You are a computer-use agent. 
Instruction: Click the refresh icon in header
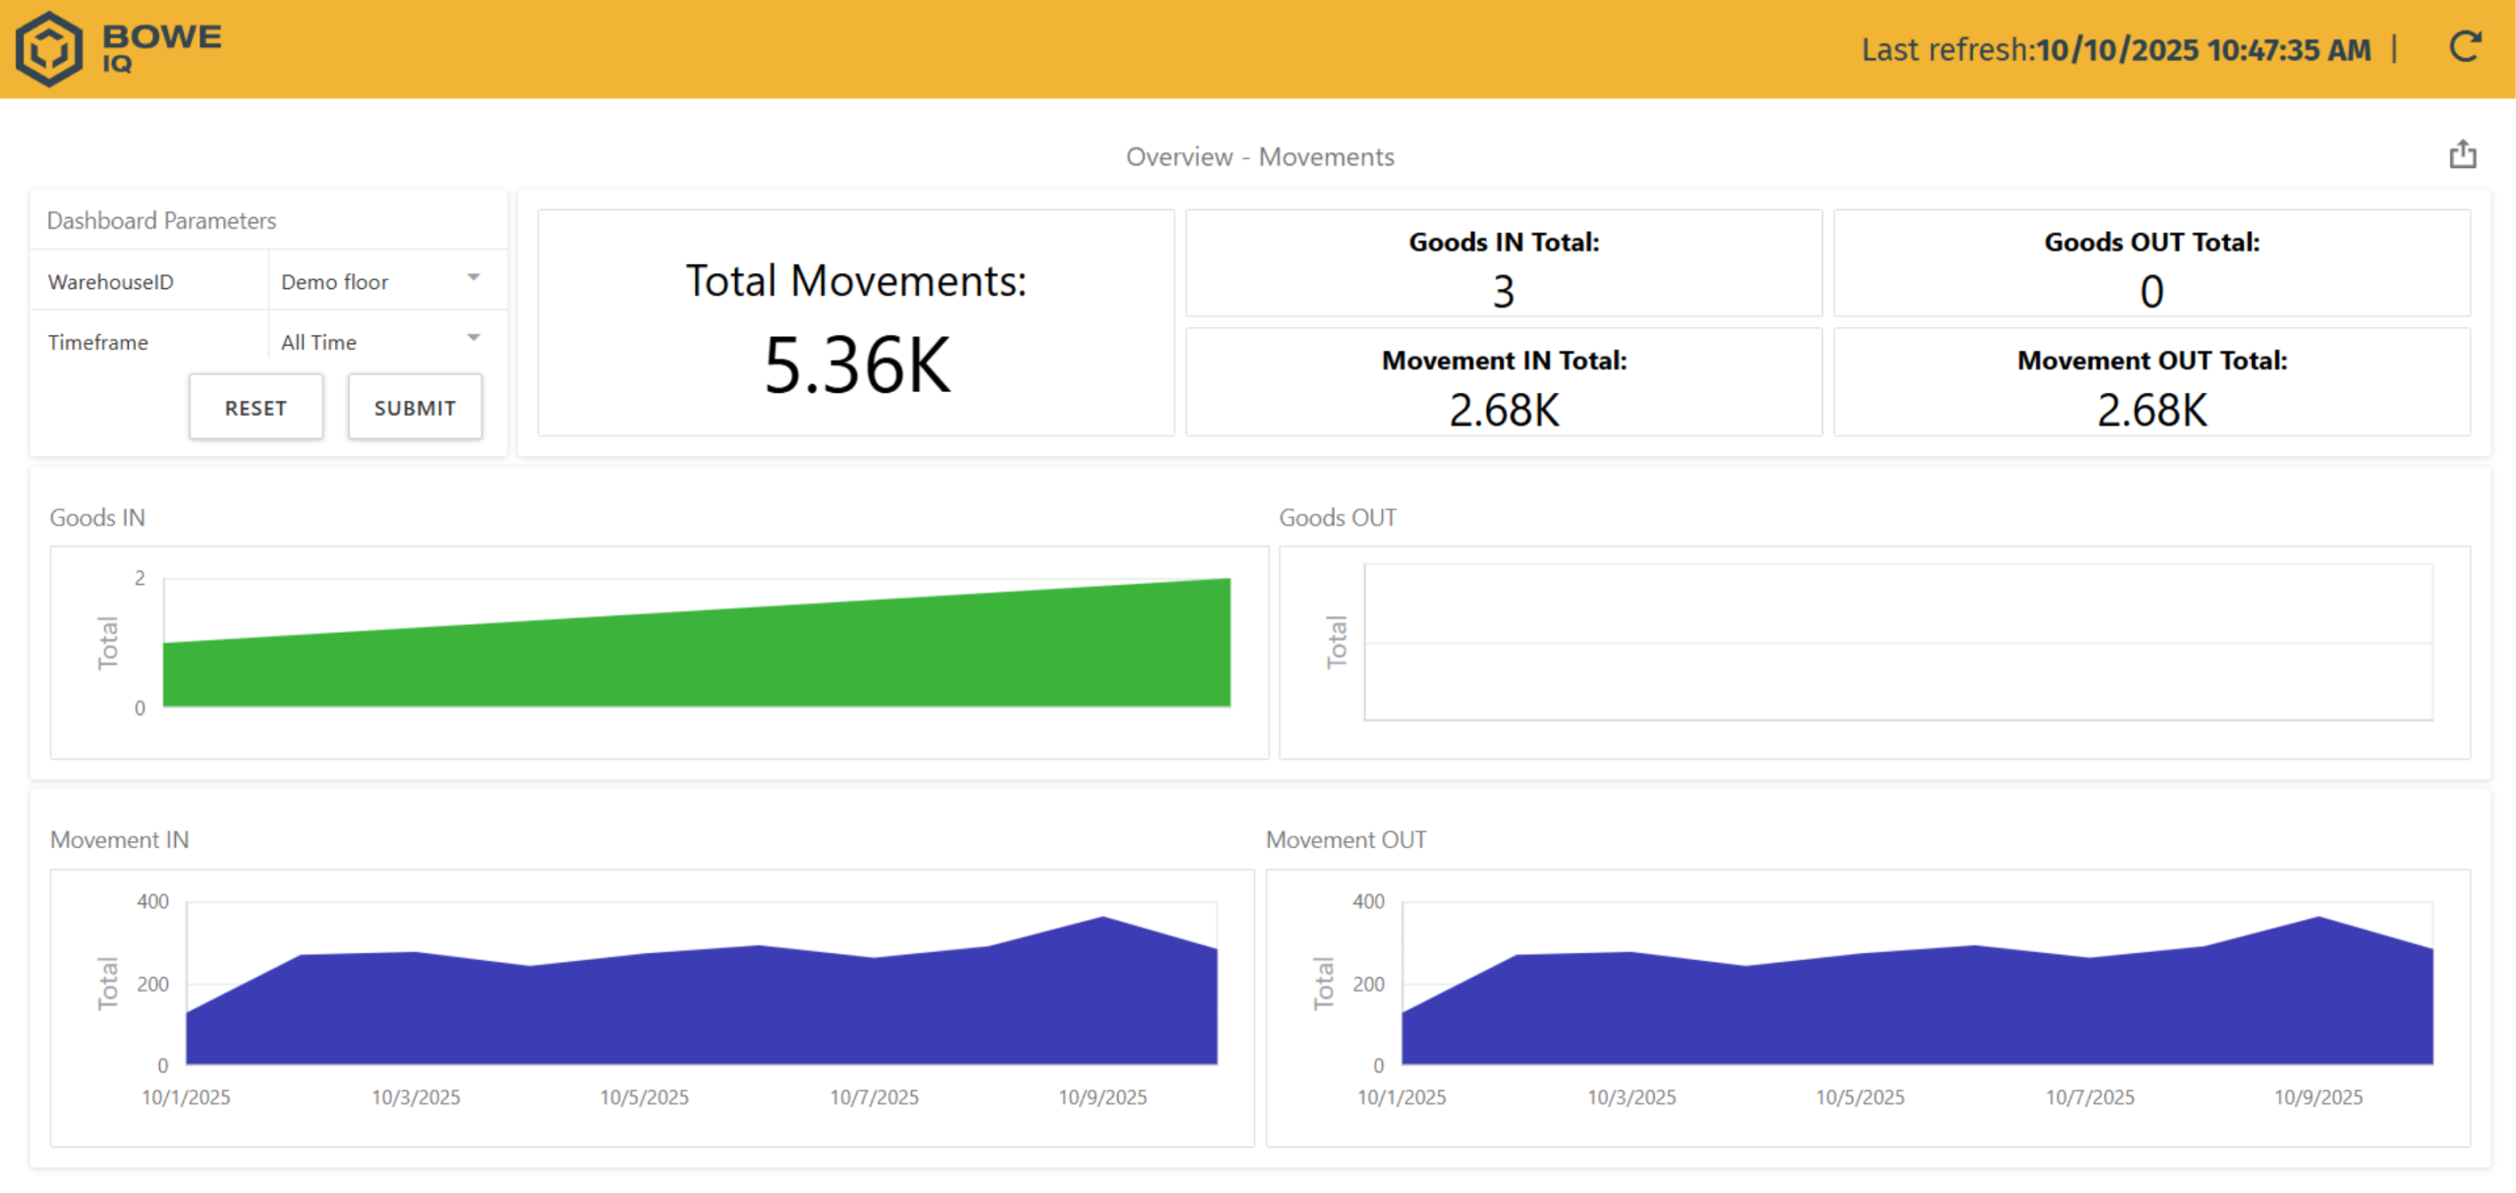click(x=2464, y=46)
